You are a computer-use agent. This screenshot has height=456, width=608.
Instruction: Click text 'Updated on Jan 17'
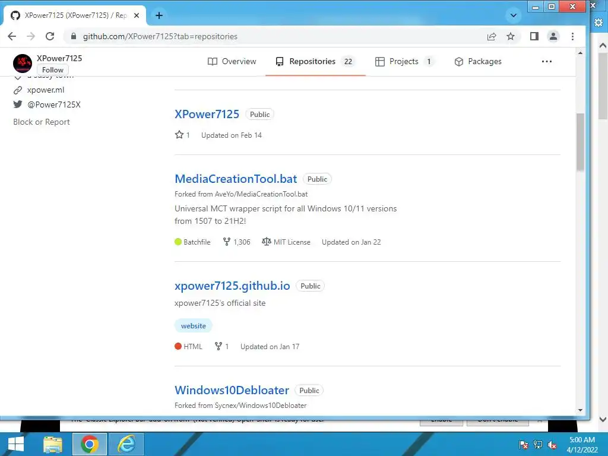270,347
